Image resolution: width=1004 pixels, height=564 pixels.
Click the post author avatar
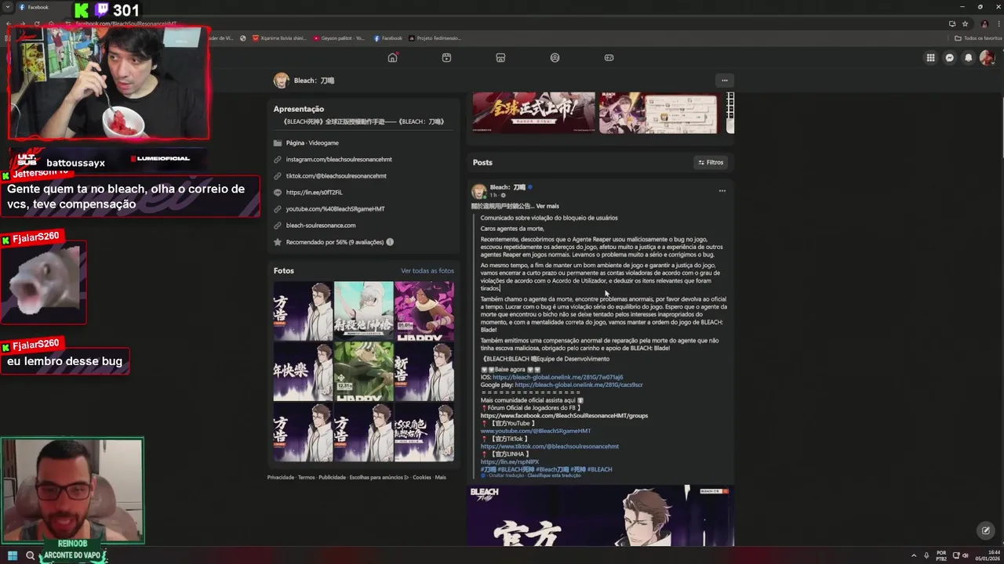click(x=478, y=191)
